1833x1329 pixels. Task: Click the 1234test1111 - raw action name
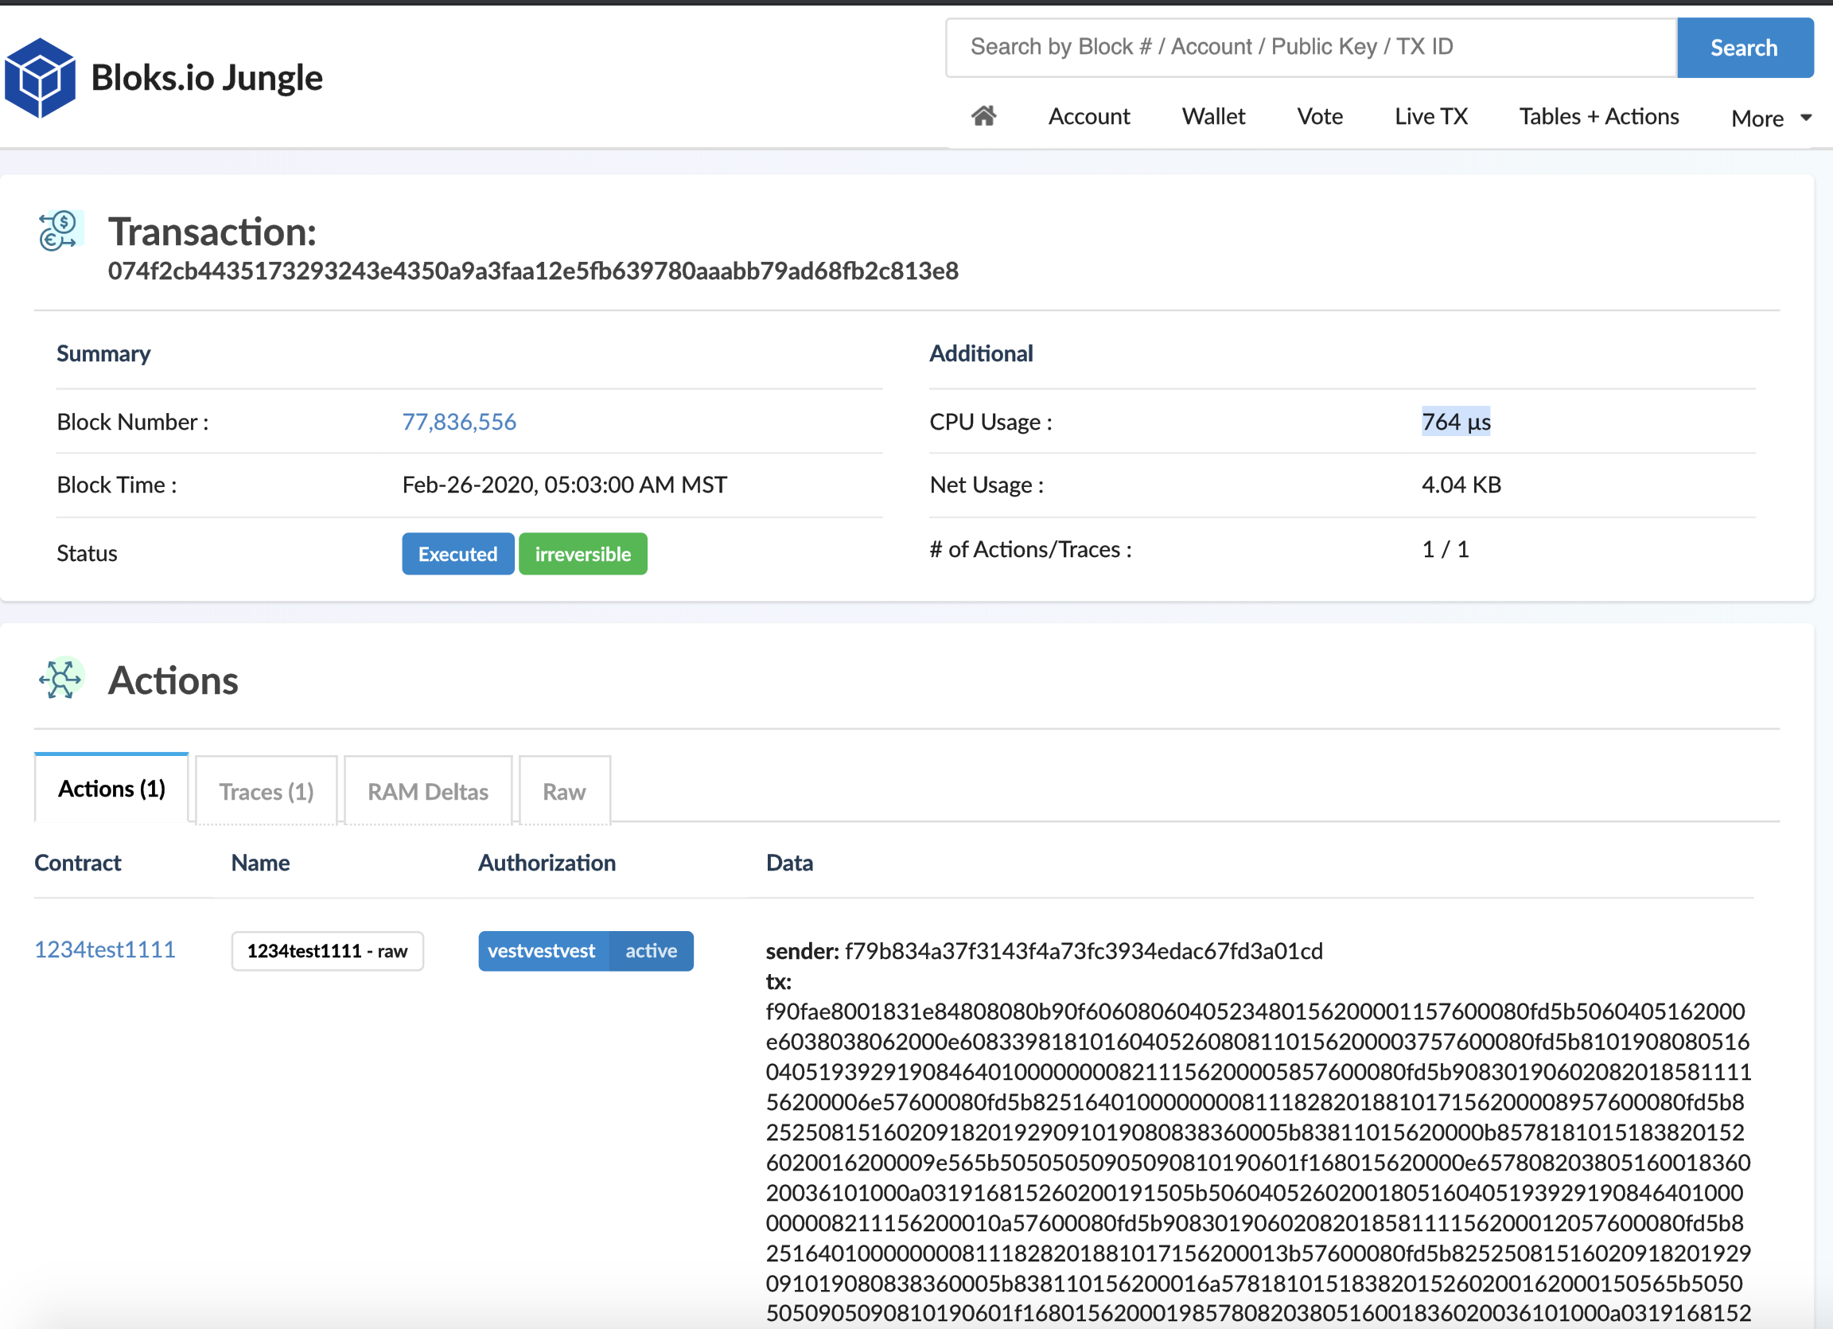point(327,951)
